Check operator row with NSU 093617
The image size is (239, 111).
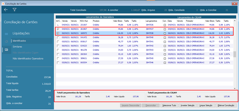[58, 42]
